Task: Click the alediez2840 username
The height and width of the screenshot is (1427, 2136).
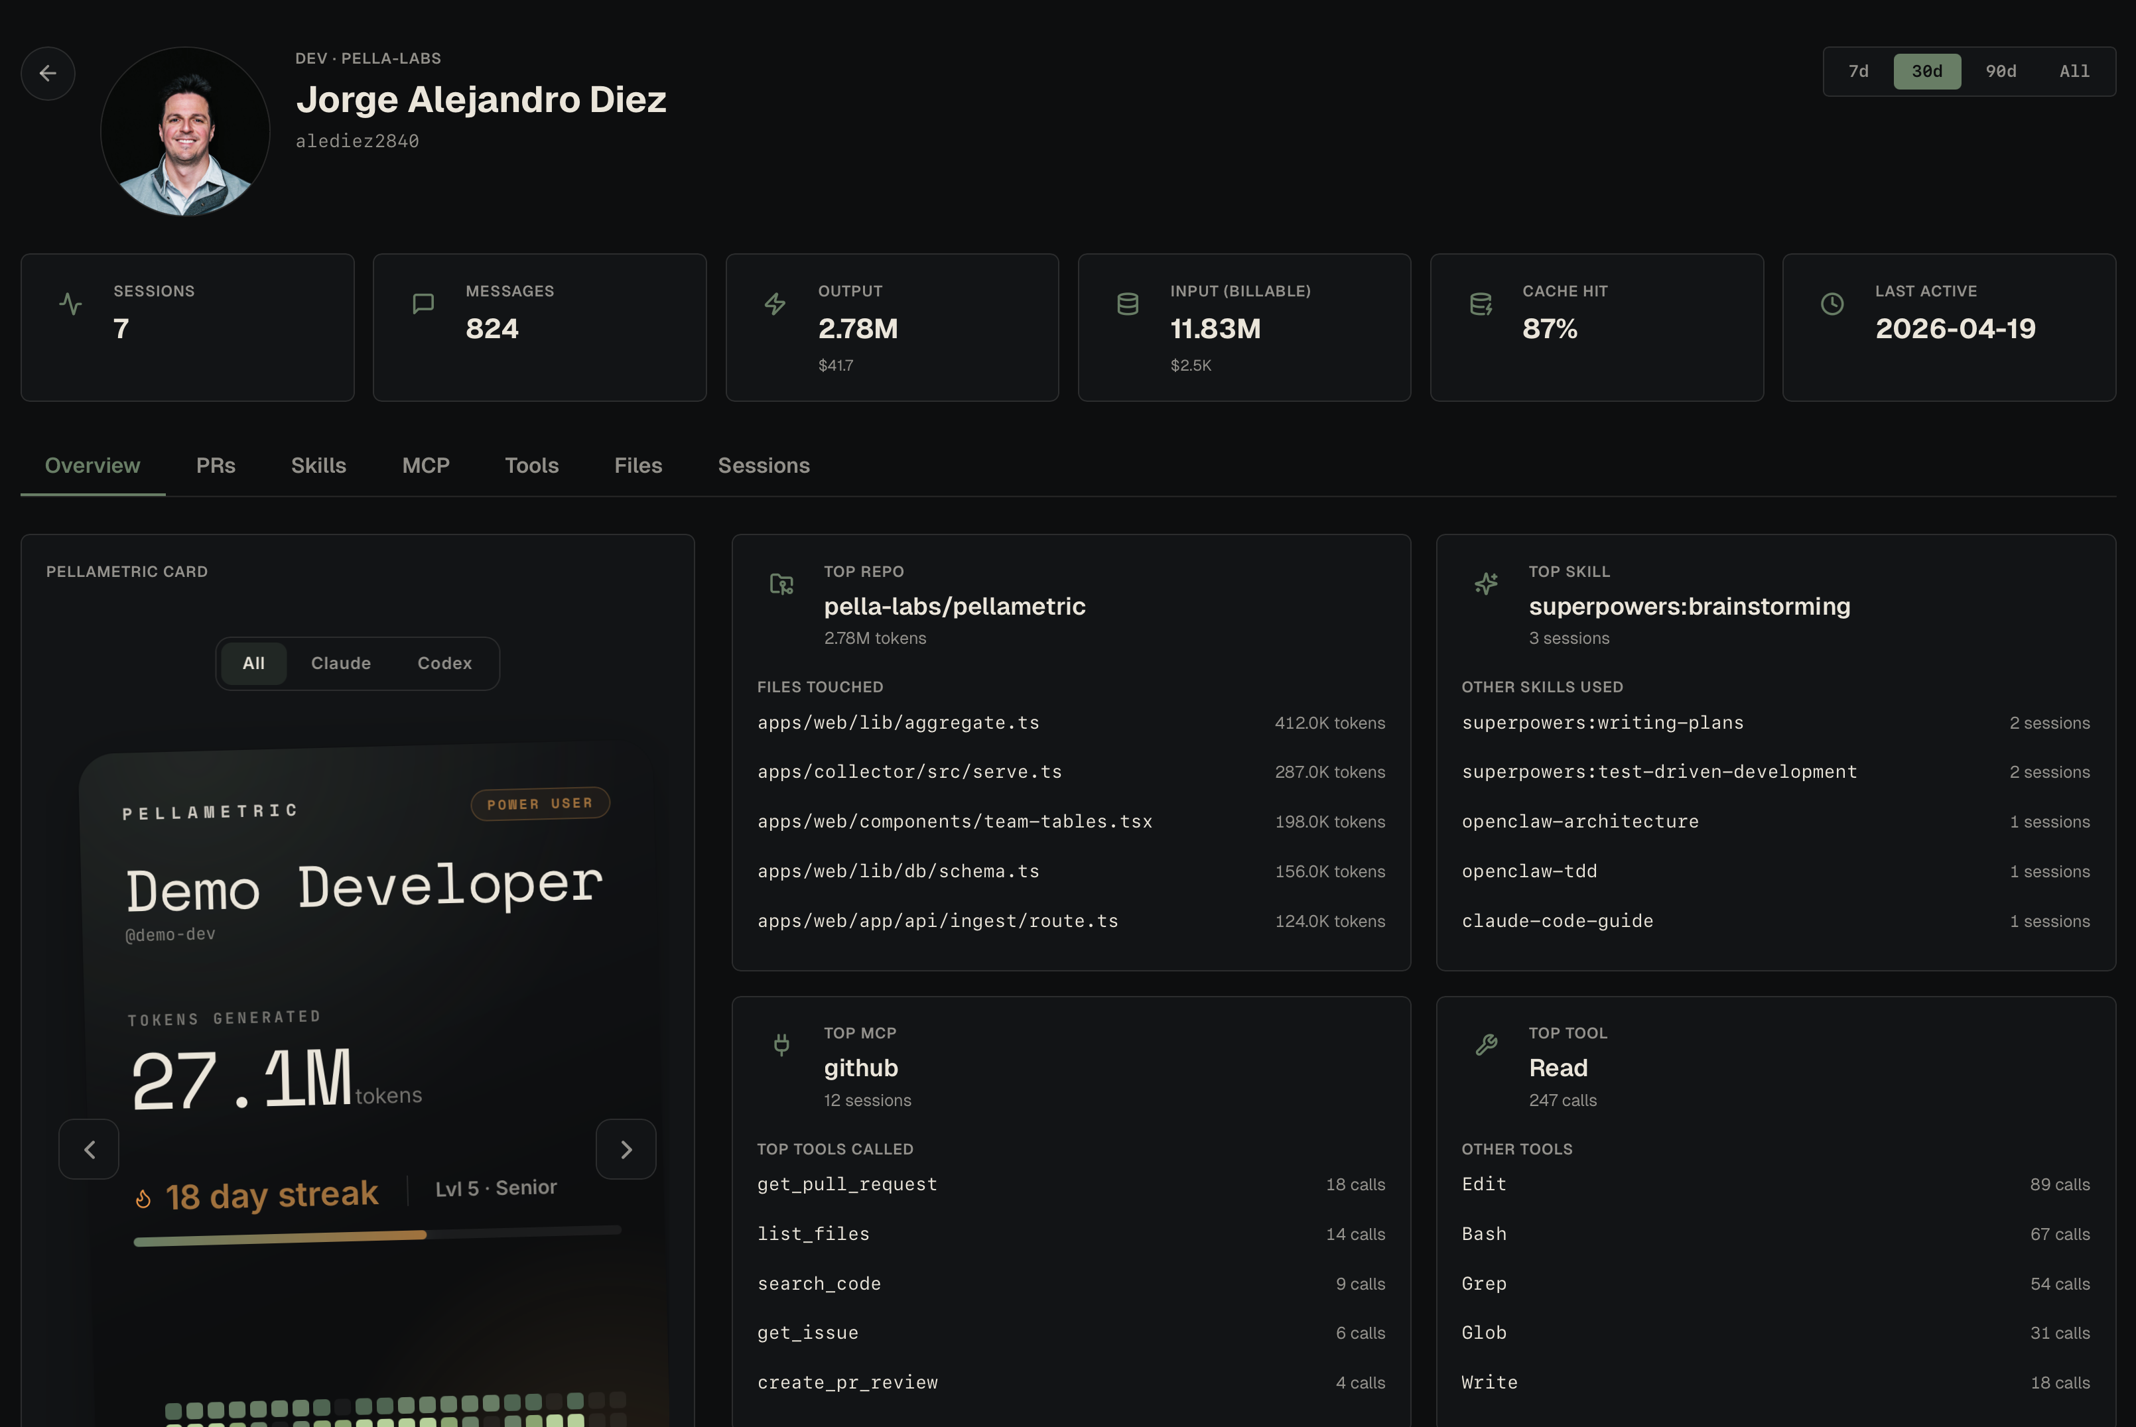Action: (357, 141)
